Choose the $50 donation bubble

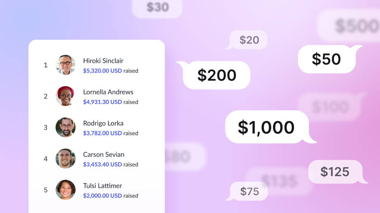click(327, 59)
